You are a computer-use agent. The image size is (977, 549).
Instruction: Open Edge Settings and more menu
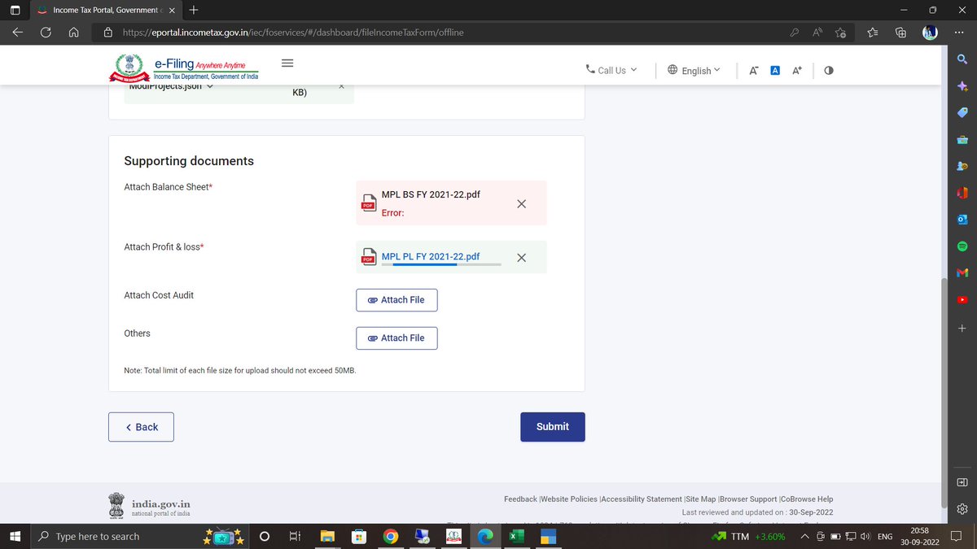(x=961, y=33)
